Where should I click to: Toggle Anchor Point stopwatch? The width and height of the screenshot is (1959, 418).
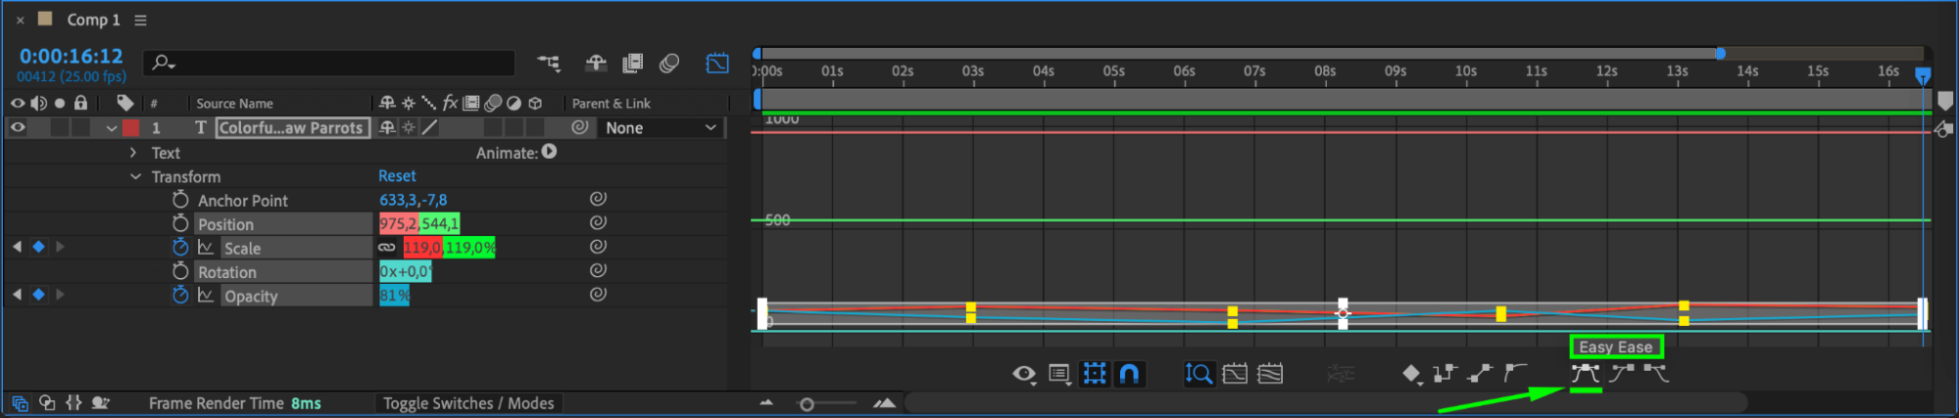[180, 200]
